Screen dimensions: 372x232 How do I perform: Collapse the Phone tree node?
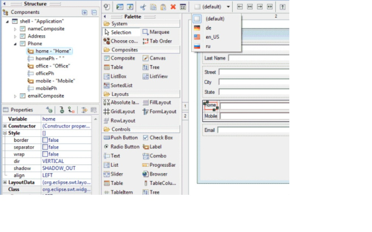click(15, 44)
